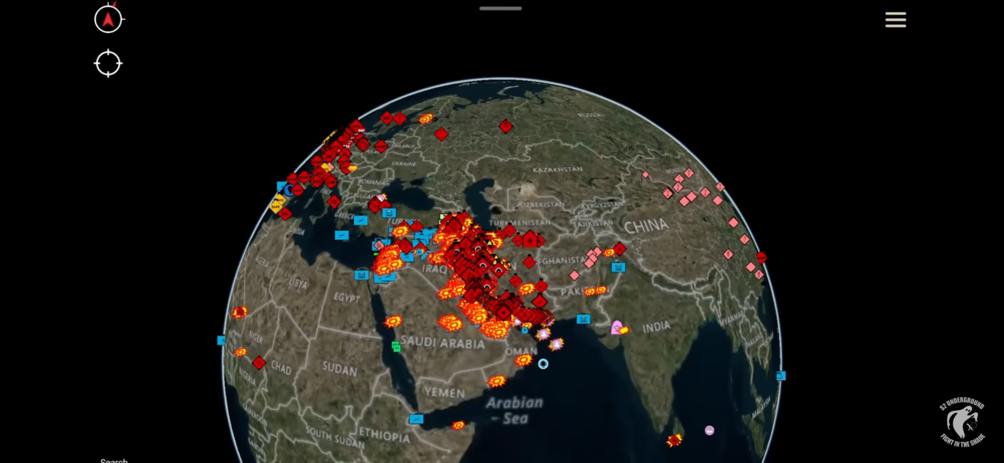Click red diamond marker in northern Russia

point(506,126)
